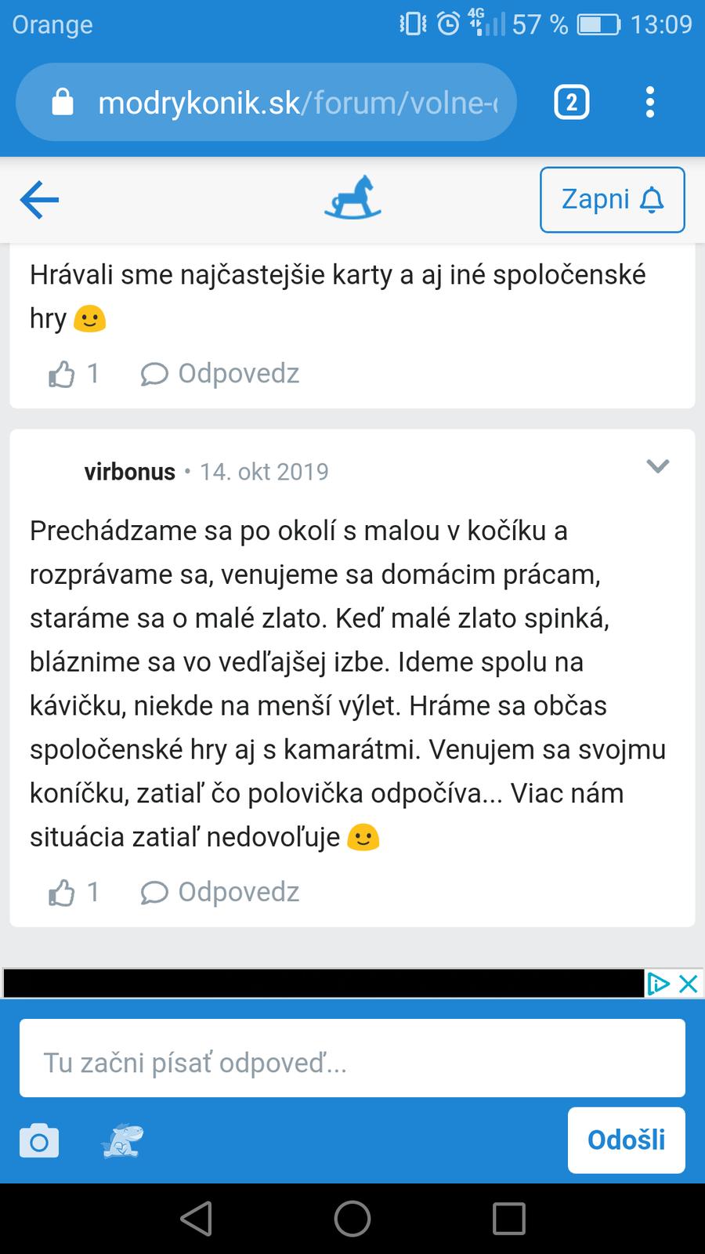Focus the reply text field

point(352,1063)
